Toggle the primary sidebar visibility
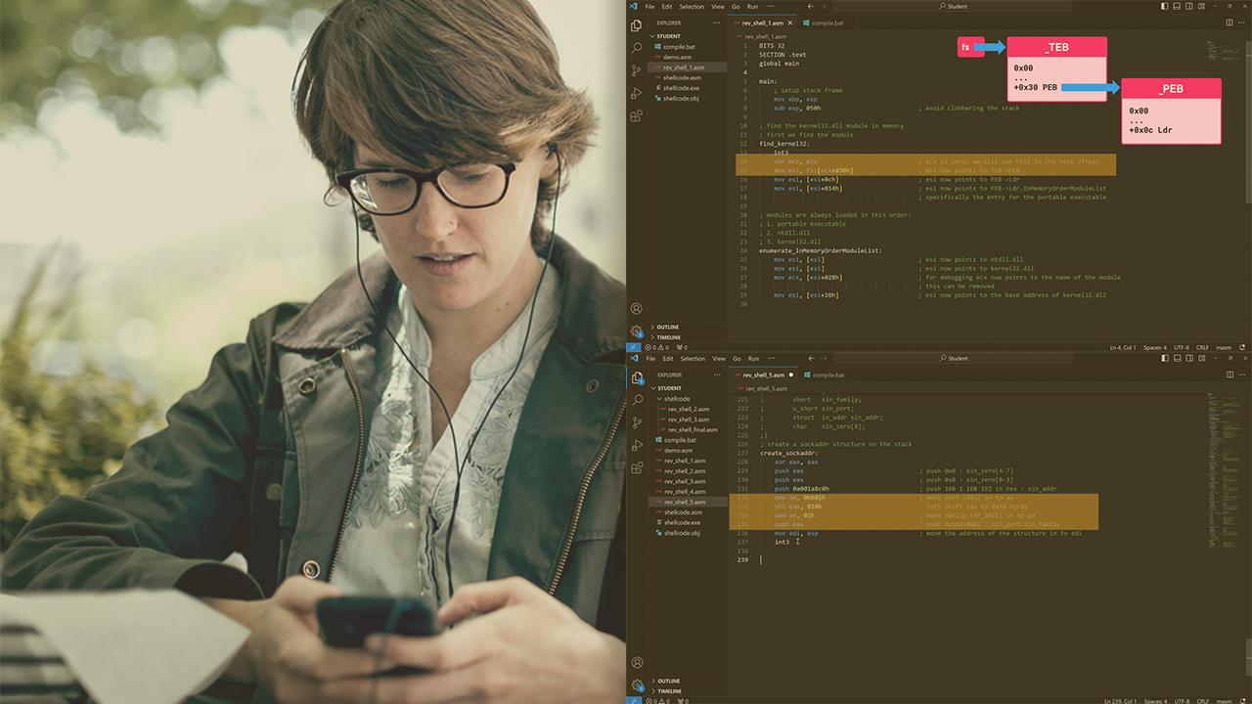The width and height of the screenshot is (1252, 704). (1164, 6)
